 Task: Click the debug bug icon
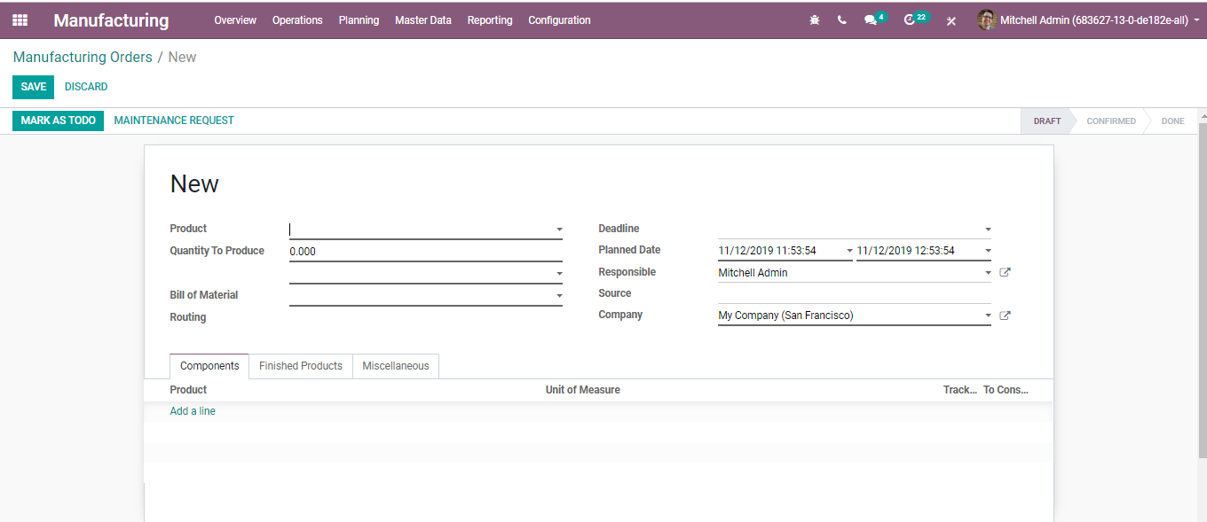tap(815, 20)
